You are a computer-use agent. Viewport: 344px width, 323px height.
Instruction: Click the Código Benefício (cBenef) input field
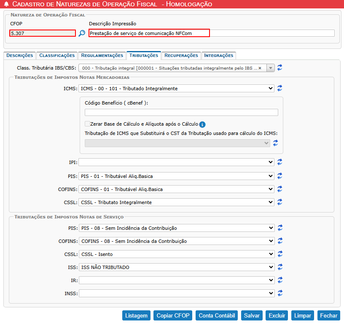pyautogui.click(x=181, y=112)
